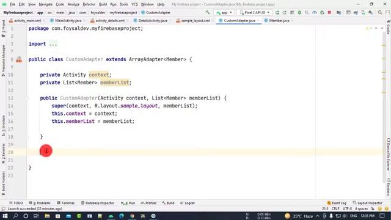Open Chrome from the taskbar
The width and height of the screenshot is (391, 220).
(x=132, y=216)
